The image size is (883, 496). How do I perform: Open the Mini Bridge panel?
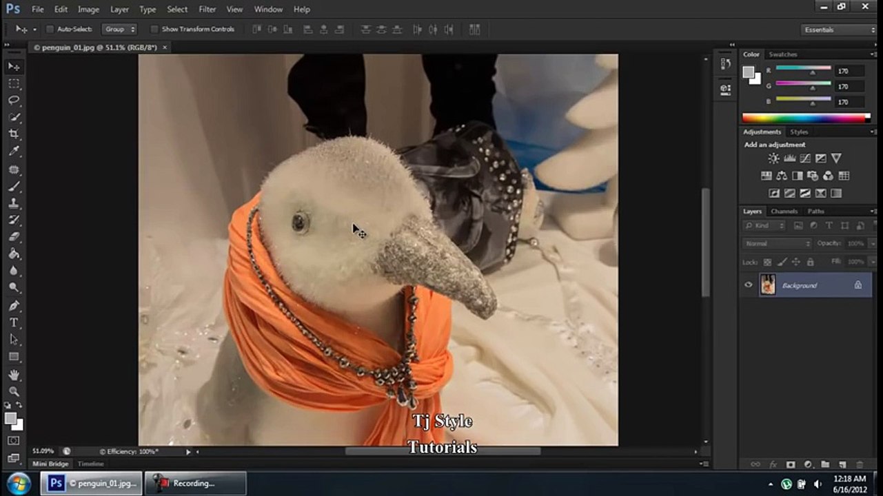50,464
